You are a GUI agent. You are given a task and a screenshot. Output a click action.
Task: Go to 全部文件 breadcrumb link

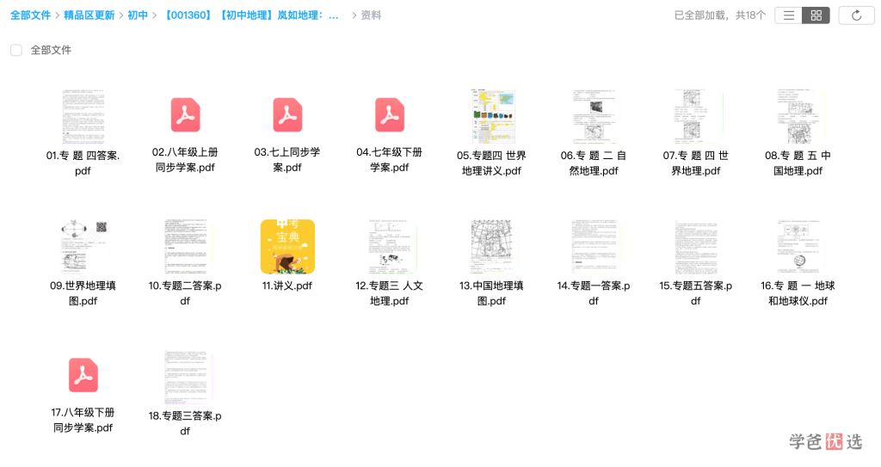click(x=30, y=15)
